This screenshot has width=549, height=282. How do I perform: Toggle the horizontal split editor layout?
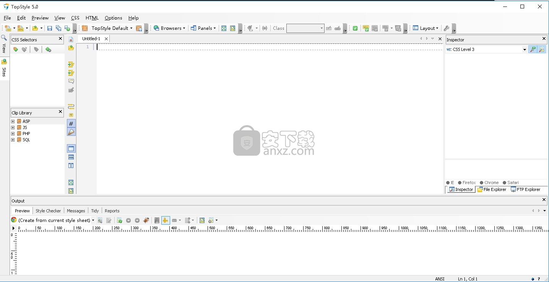[x=71, y=157]
